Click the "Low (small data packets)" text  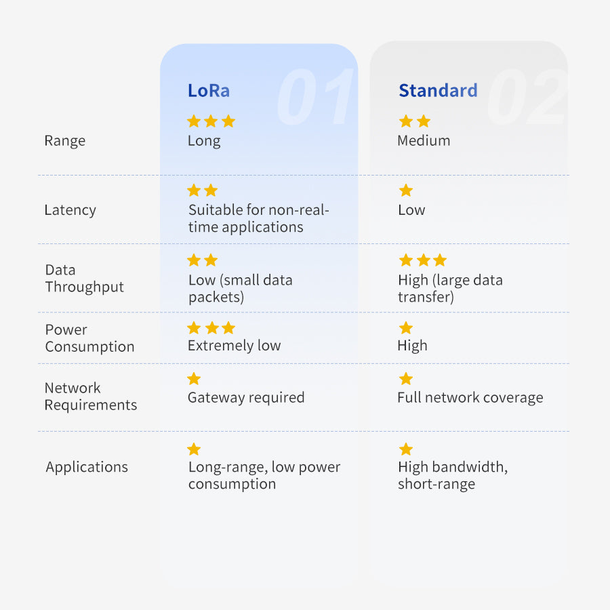240,289
